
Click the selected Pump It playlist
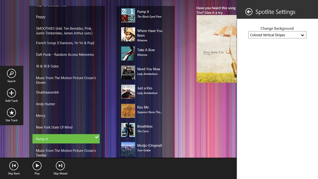66,139
